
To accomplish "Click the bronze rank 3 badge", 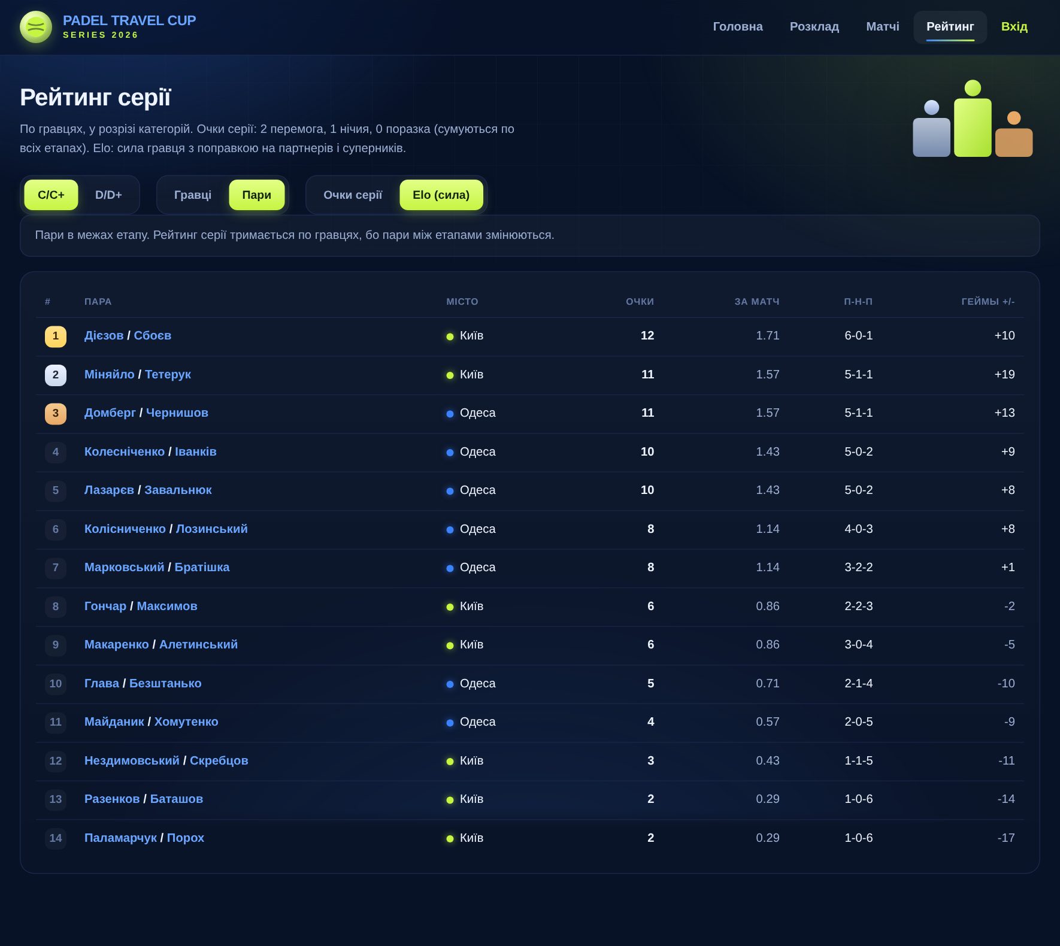I will 56,413.
